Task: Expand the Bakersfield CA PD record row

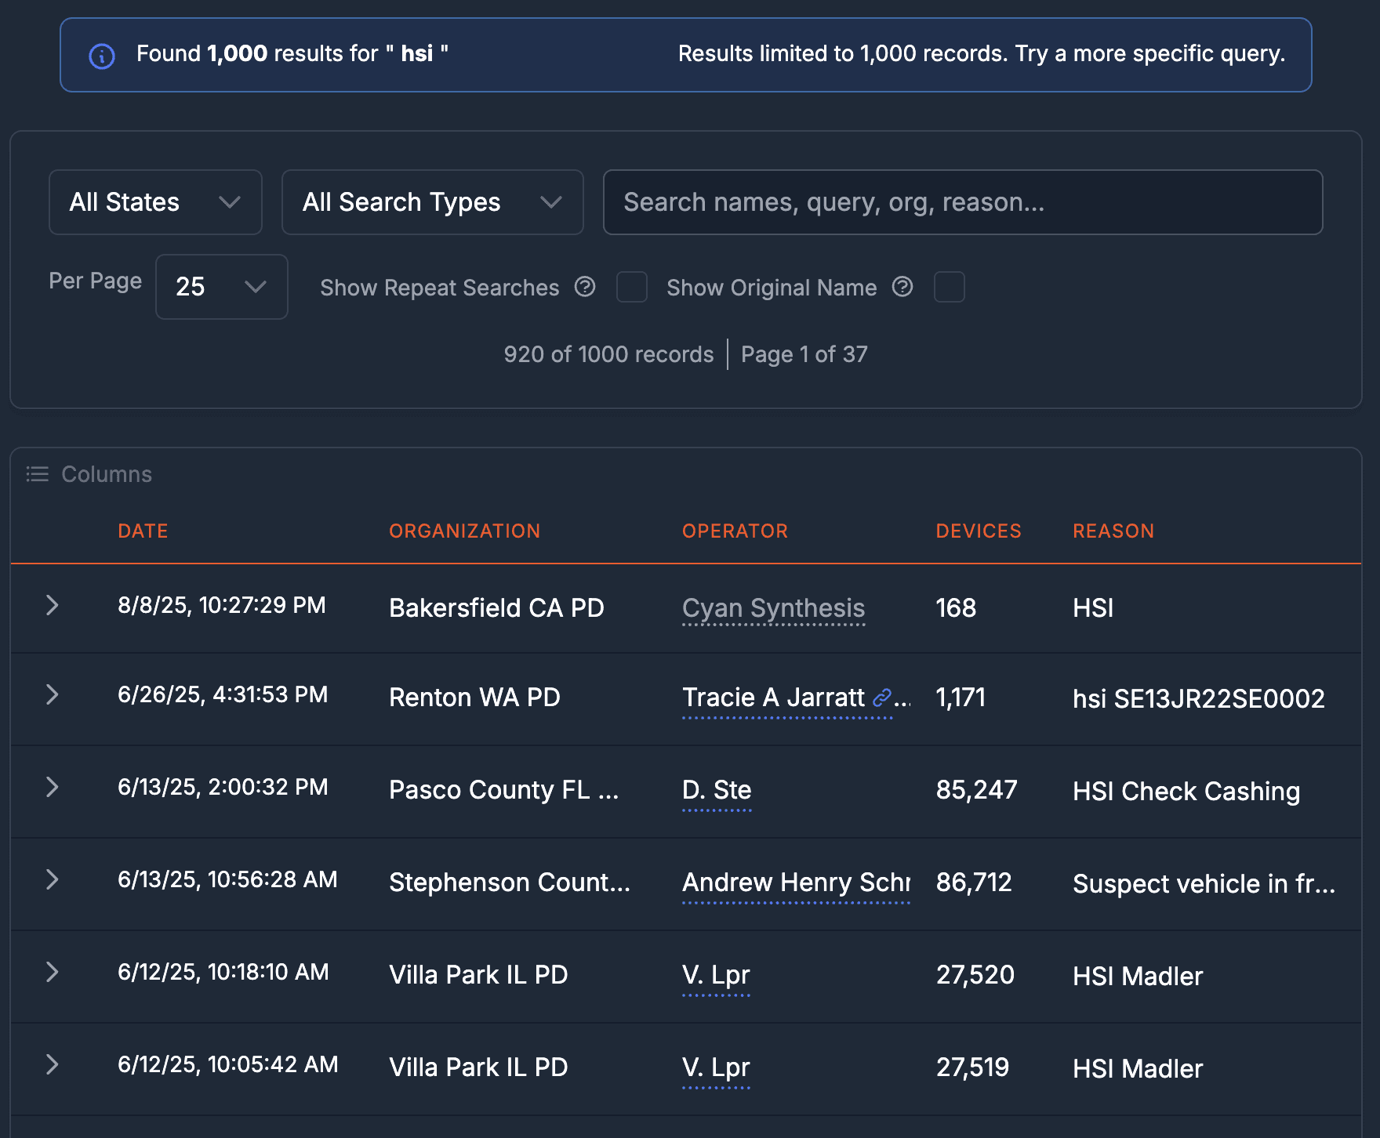Action: [53, 604]
